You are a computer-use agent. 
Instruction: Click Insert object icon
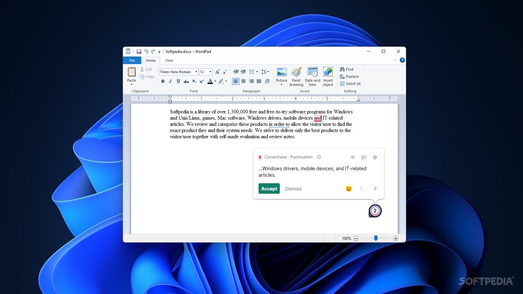click(328, 72)
